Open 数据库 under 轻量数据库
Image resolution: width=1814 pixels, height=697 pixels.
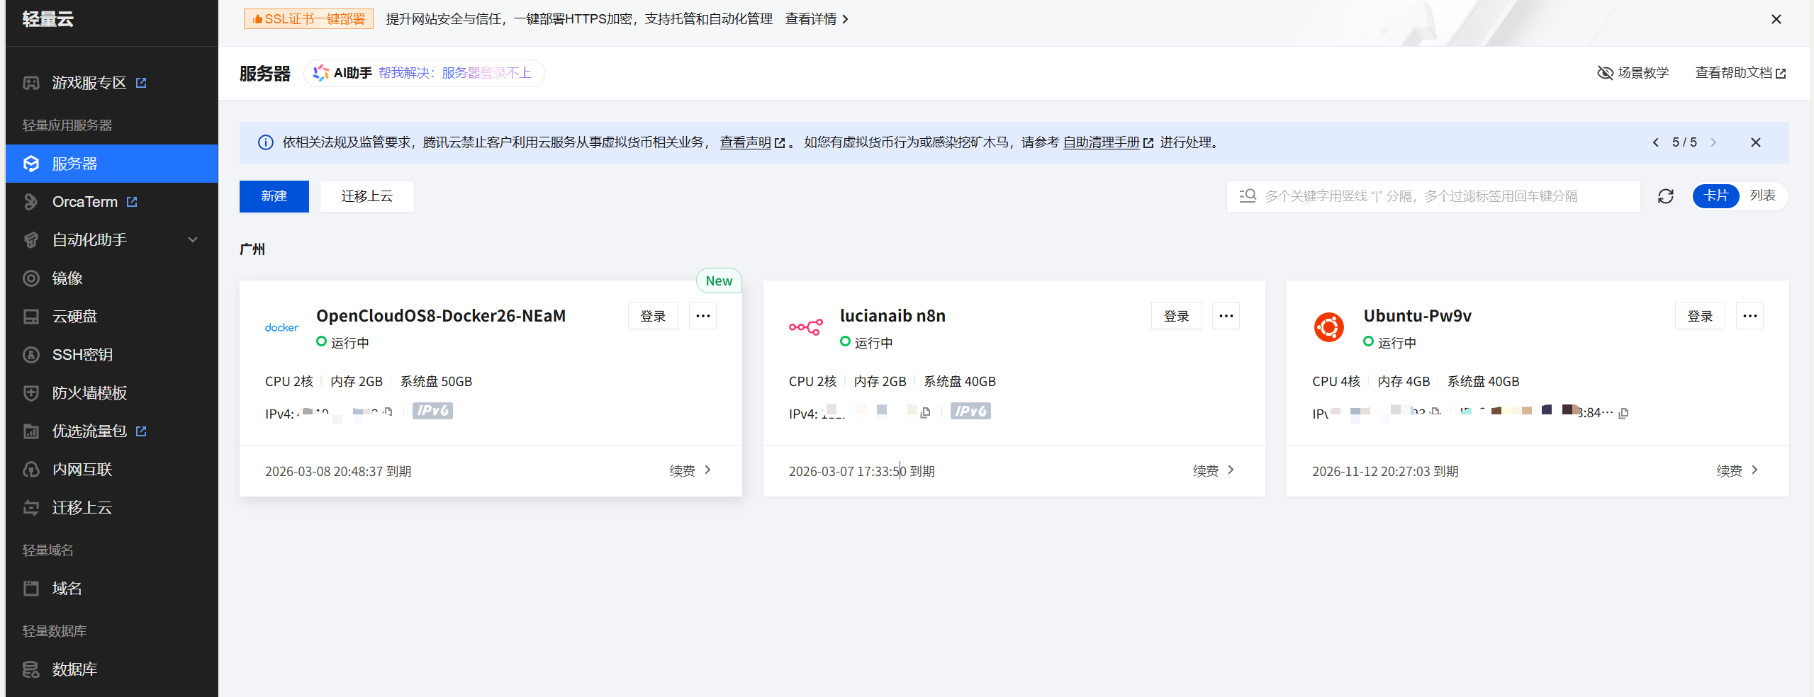pyautogui.click(x=74, y=669)
